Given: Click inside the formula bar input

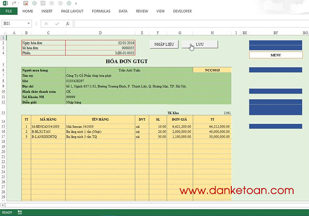Looking at the screenshot, I should click(x=191, y=24).
